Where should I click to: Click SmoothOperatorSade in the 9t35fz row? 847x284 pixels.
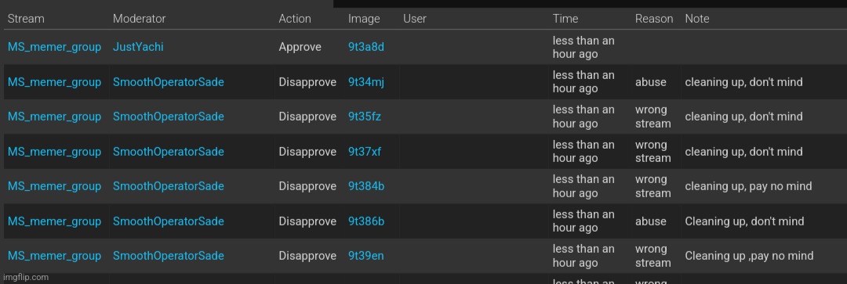(x=168, y=117)
